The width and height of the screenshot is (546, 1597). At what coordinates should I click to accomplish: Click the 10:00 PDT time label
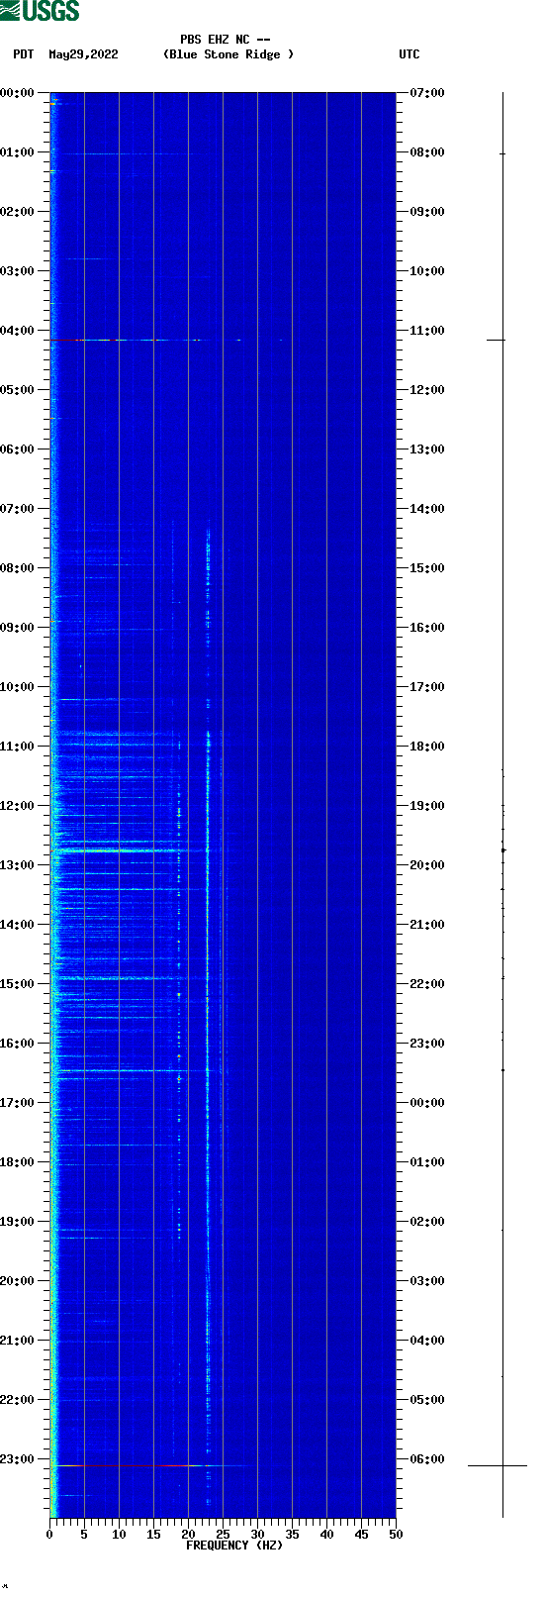pyautogui.click(x=17, y=687)
